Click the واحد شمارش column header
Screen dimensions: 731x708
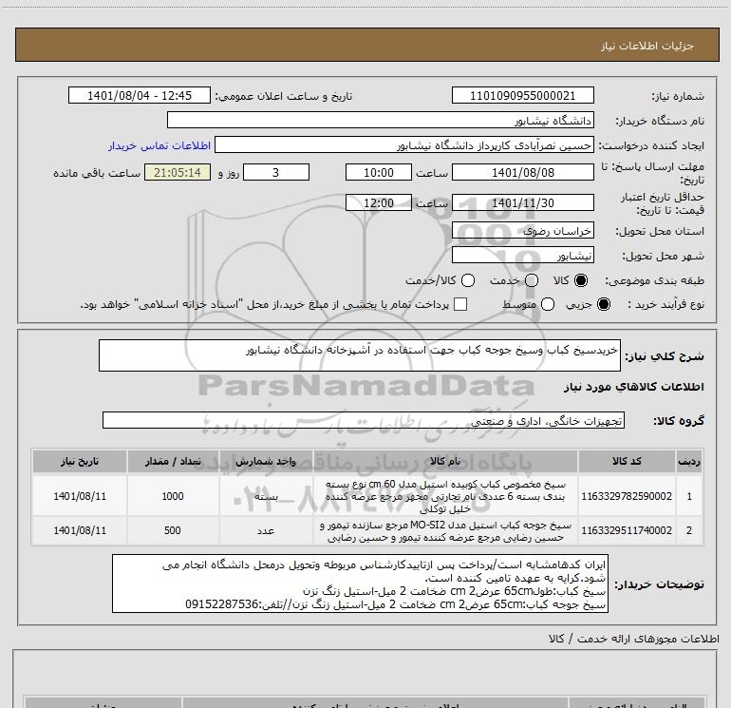[266, 462]
